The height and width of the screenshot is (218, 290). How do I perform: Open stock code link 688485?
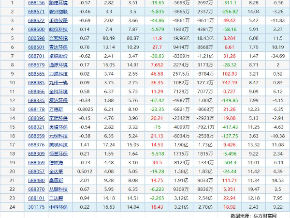click(36, 83)
